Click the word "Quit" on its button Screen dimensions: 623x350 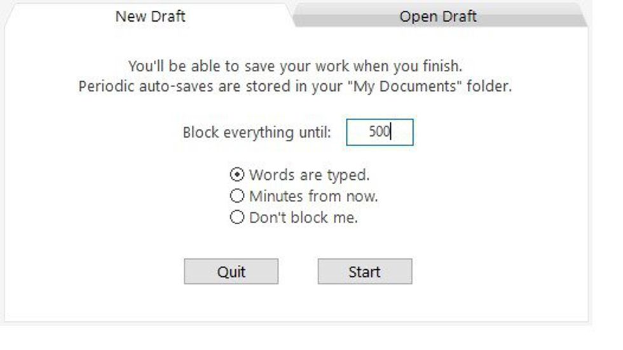(x=231, y=272)
